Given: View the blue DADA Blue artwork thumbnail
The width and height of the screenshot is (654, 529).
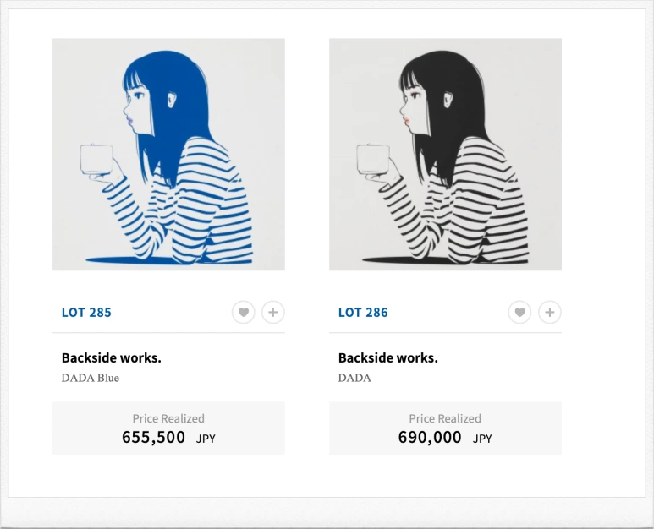Looking at the screenshot, I should click(168, 155).
